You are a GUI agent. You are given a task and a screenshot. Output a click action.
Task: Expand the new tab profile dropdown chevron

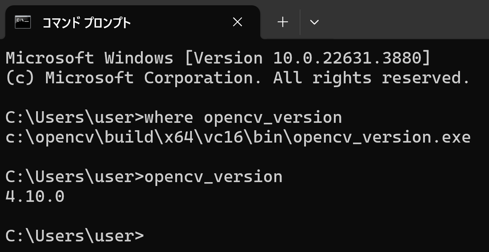(x=314, y=23)
